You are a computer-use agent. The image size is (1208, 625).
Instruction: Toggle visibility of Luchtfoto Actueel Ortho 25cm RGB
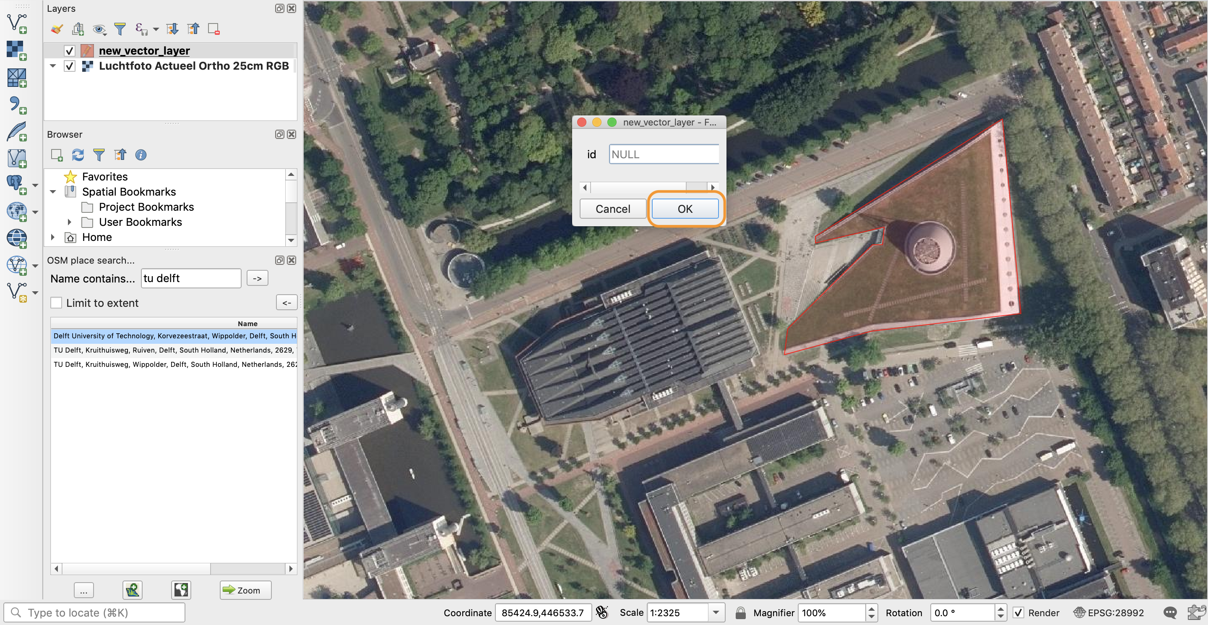pyautogui.click(x=69, y=66)
